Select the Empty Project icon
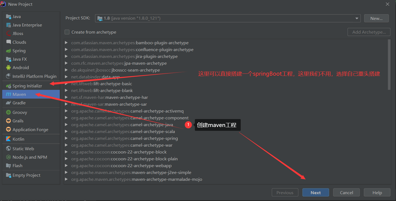The width and height of the screenshot is (396, 201). tap(8, 175)
